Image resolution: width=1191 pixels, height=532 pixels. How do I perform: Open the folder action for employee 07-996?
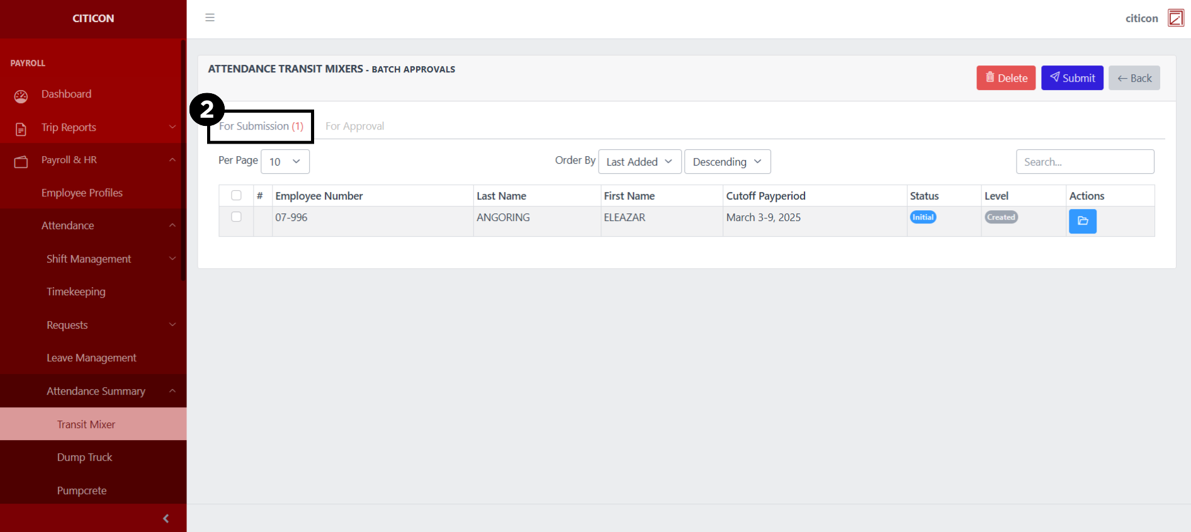[1082, 221]
